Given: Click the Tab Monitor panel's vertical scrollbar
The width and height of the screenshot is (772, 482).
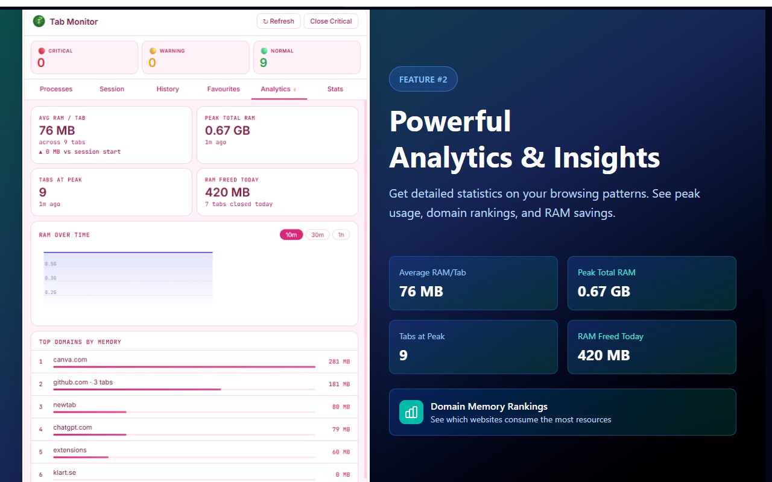Looking at the screenshot, I should click(x=365, y=289).
